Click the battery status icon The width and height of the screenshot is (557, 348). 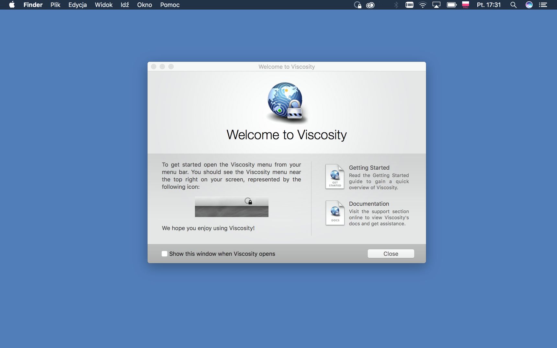coord(451,5)
